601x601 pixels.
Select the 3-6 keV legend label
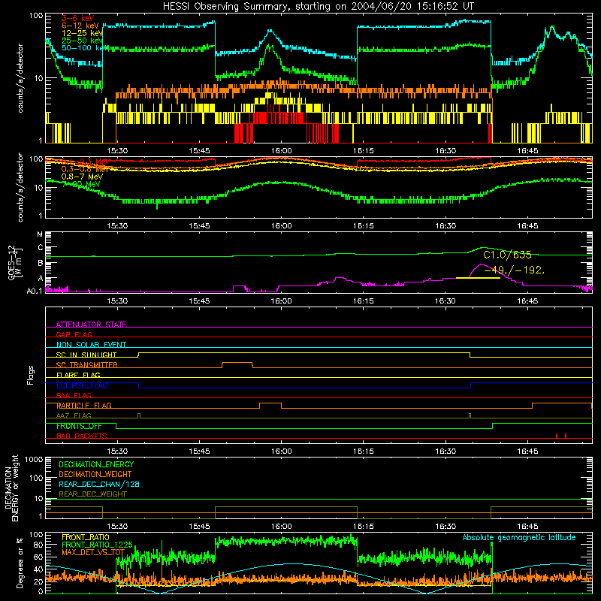pos(78,18)
